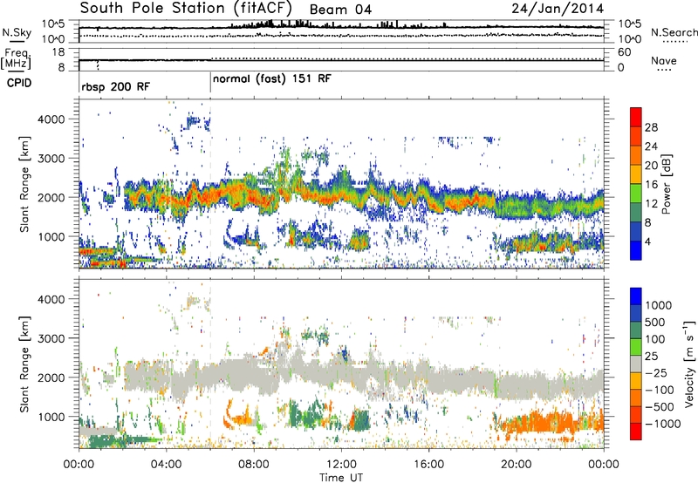
Task: Click the '16:00' time tick label
Action: (428, 465)
